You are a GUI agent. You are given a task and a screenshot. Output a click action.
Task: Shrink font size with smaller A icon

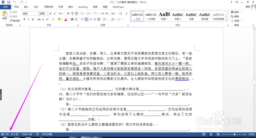click(x=55, y=14)
